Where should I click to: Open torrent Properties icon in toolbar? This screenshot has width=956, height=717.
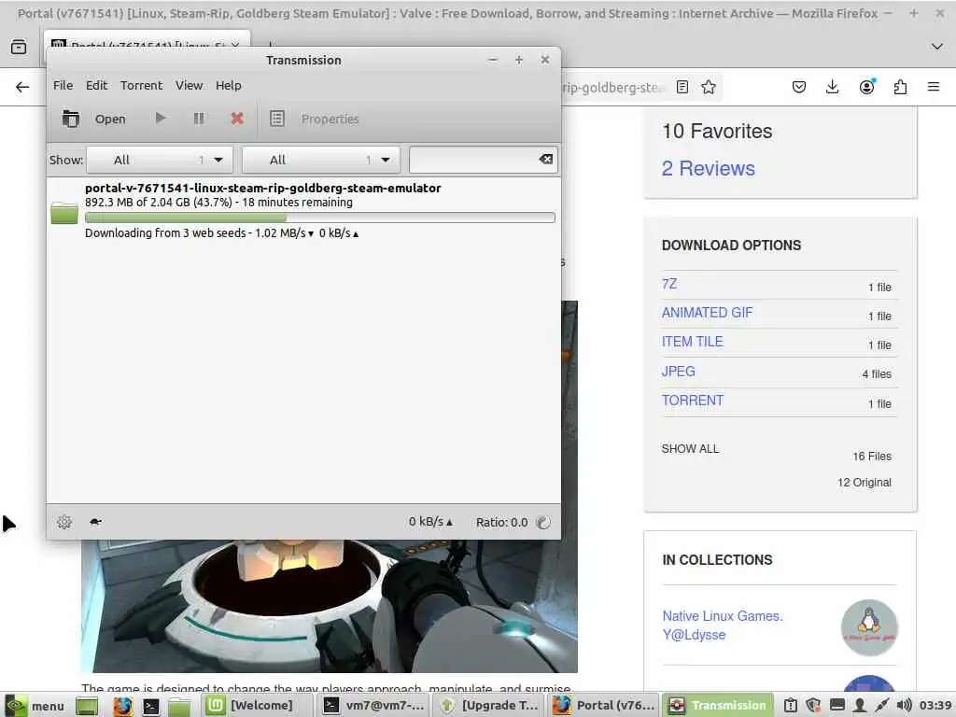(x=276, y=119)
